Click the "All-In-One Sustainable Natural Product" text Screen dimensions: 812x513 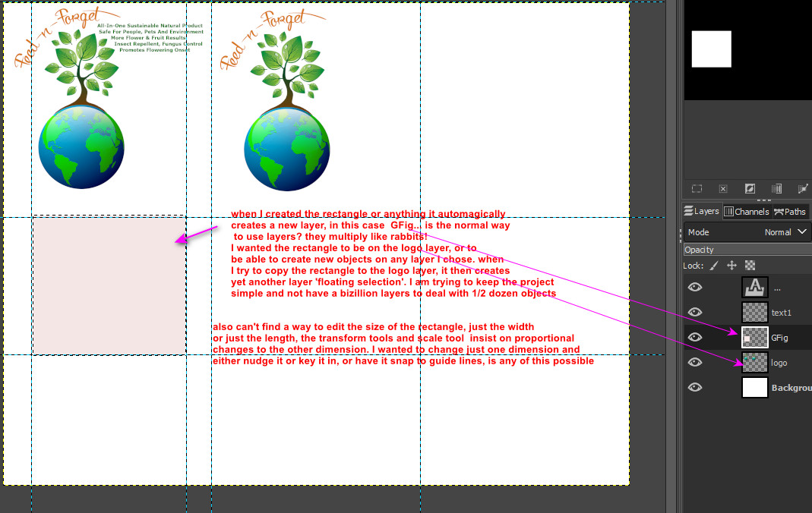point(150,25)
